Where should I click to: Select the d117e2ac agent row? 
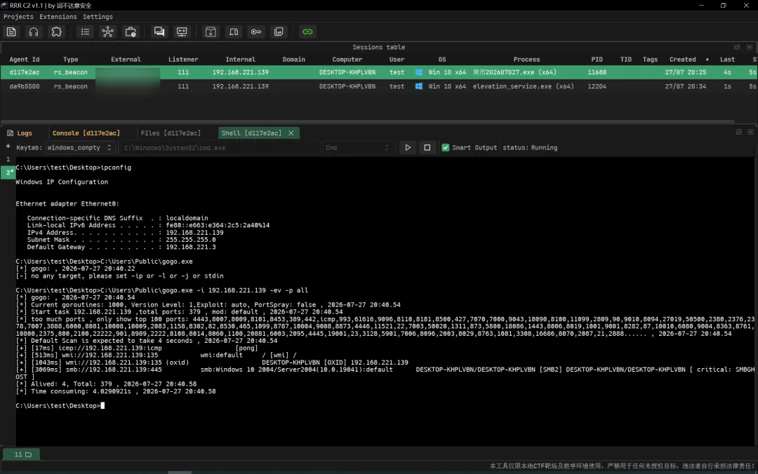(379, 72)
